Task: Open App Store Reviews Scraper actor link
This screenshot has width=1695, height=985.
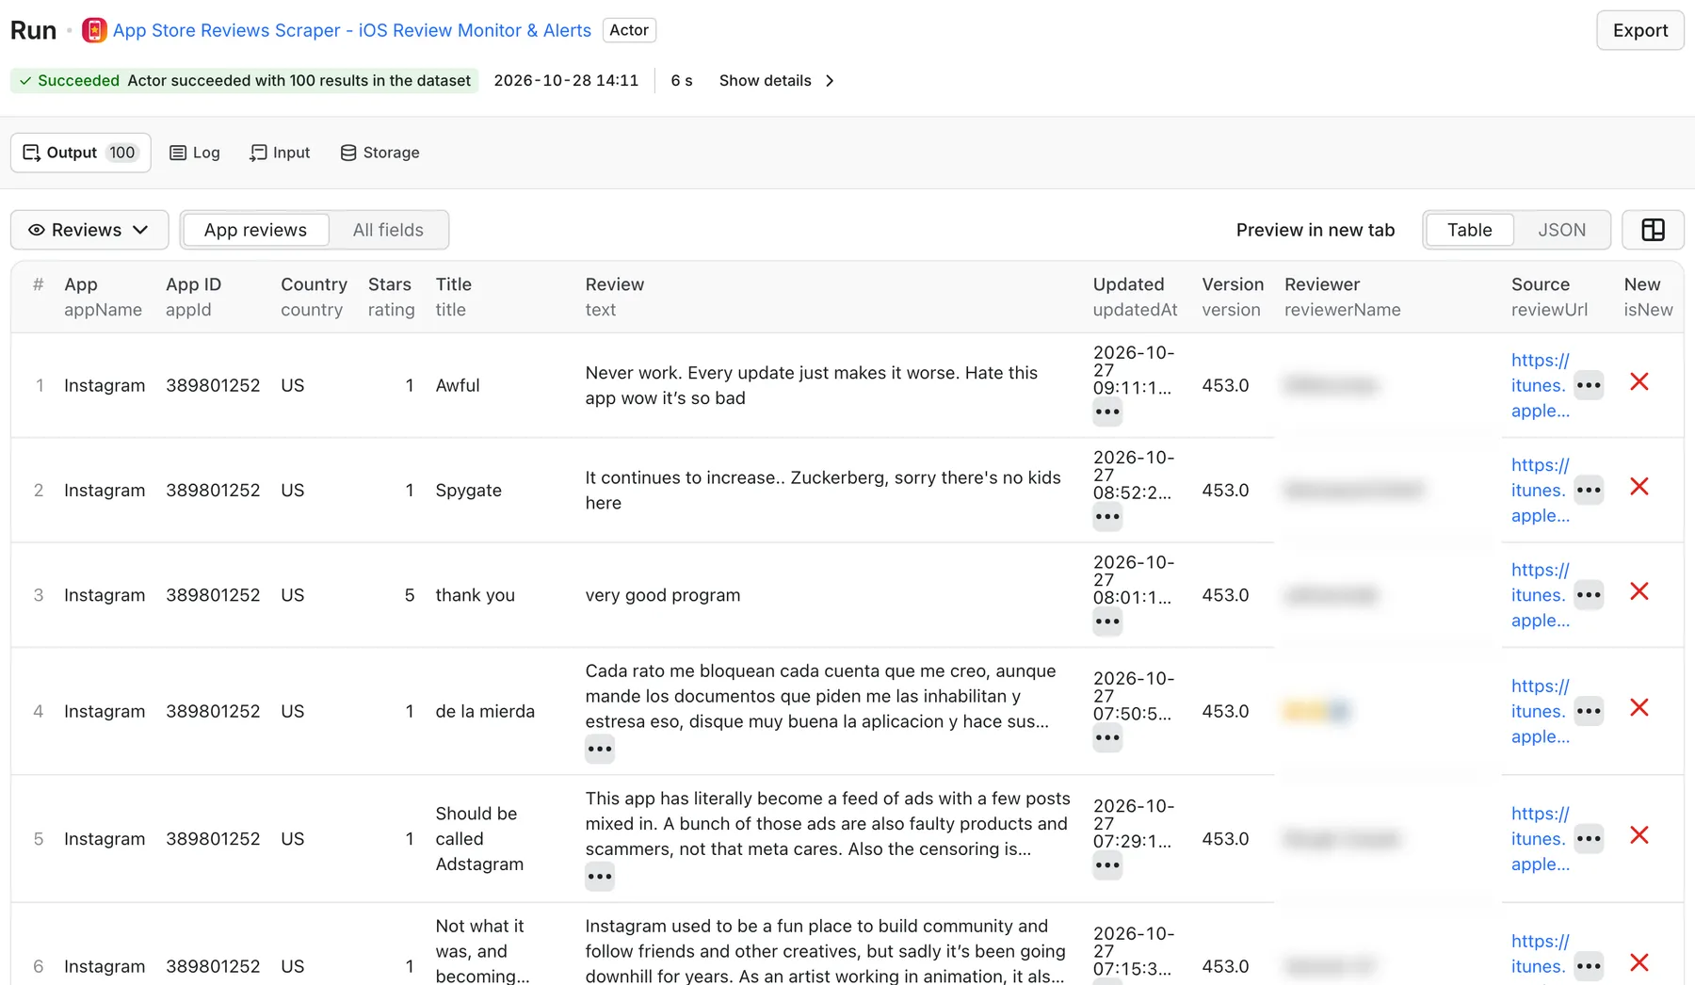Action: click(x=352, y=30)
